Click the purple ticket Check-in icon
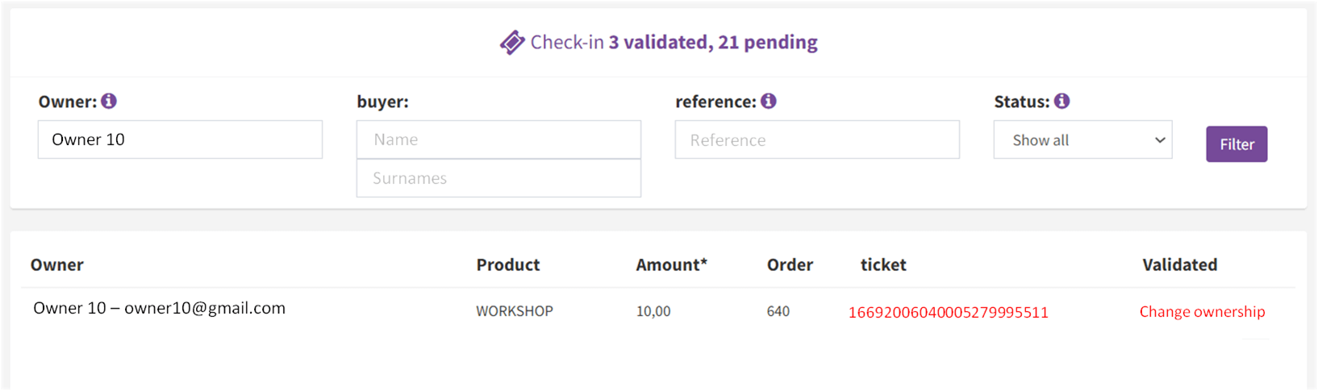The width and height of the screenshot is (1318, 391). click(x=512, y=42)
